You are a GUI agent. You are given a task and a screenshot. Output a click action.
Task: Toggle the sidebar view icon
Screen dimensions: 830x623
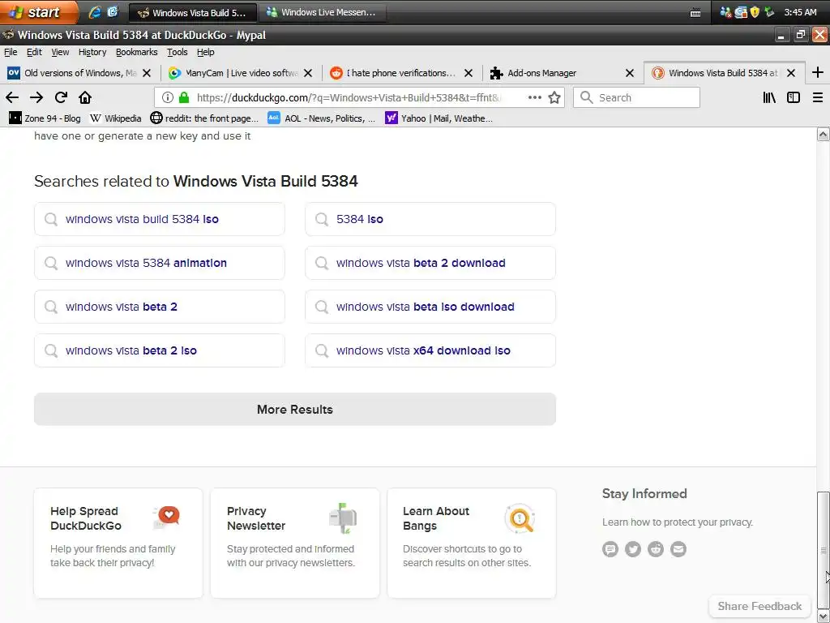pyautogui.click(x=794, y=97)
